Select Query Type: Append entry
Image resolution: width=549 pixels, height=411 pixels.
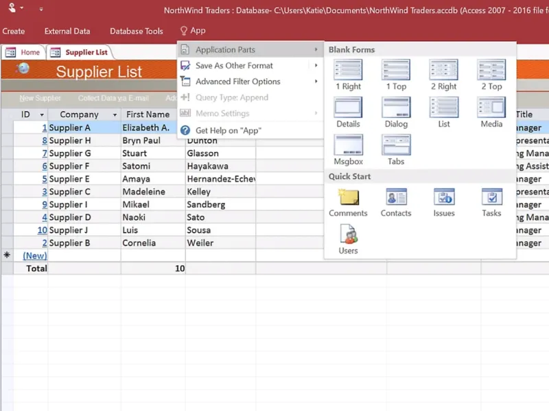coord(250,97)
